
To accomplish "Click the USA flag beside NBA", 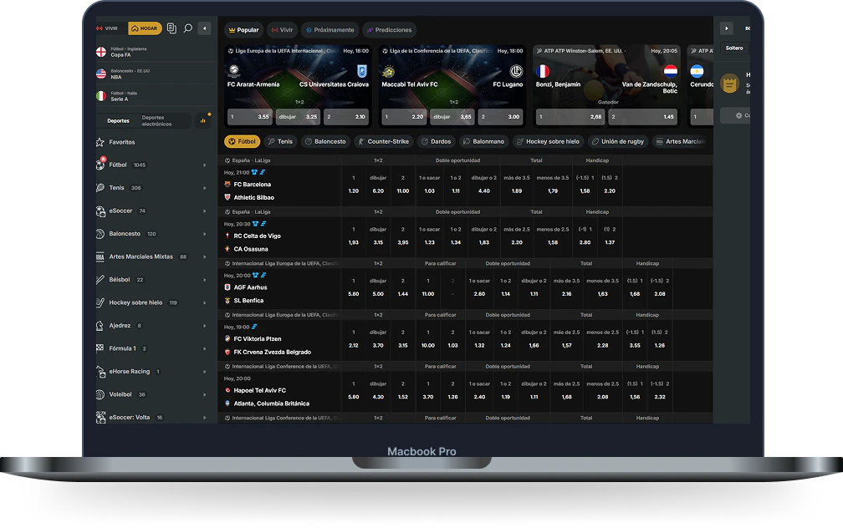I will 101,74.
